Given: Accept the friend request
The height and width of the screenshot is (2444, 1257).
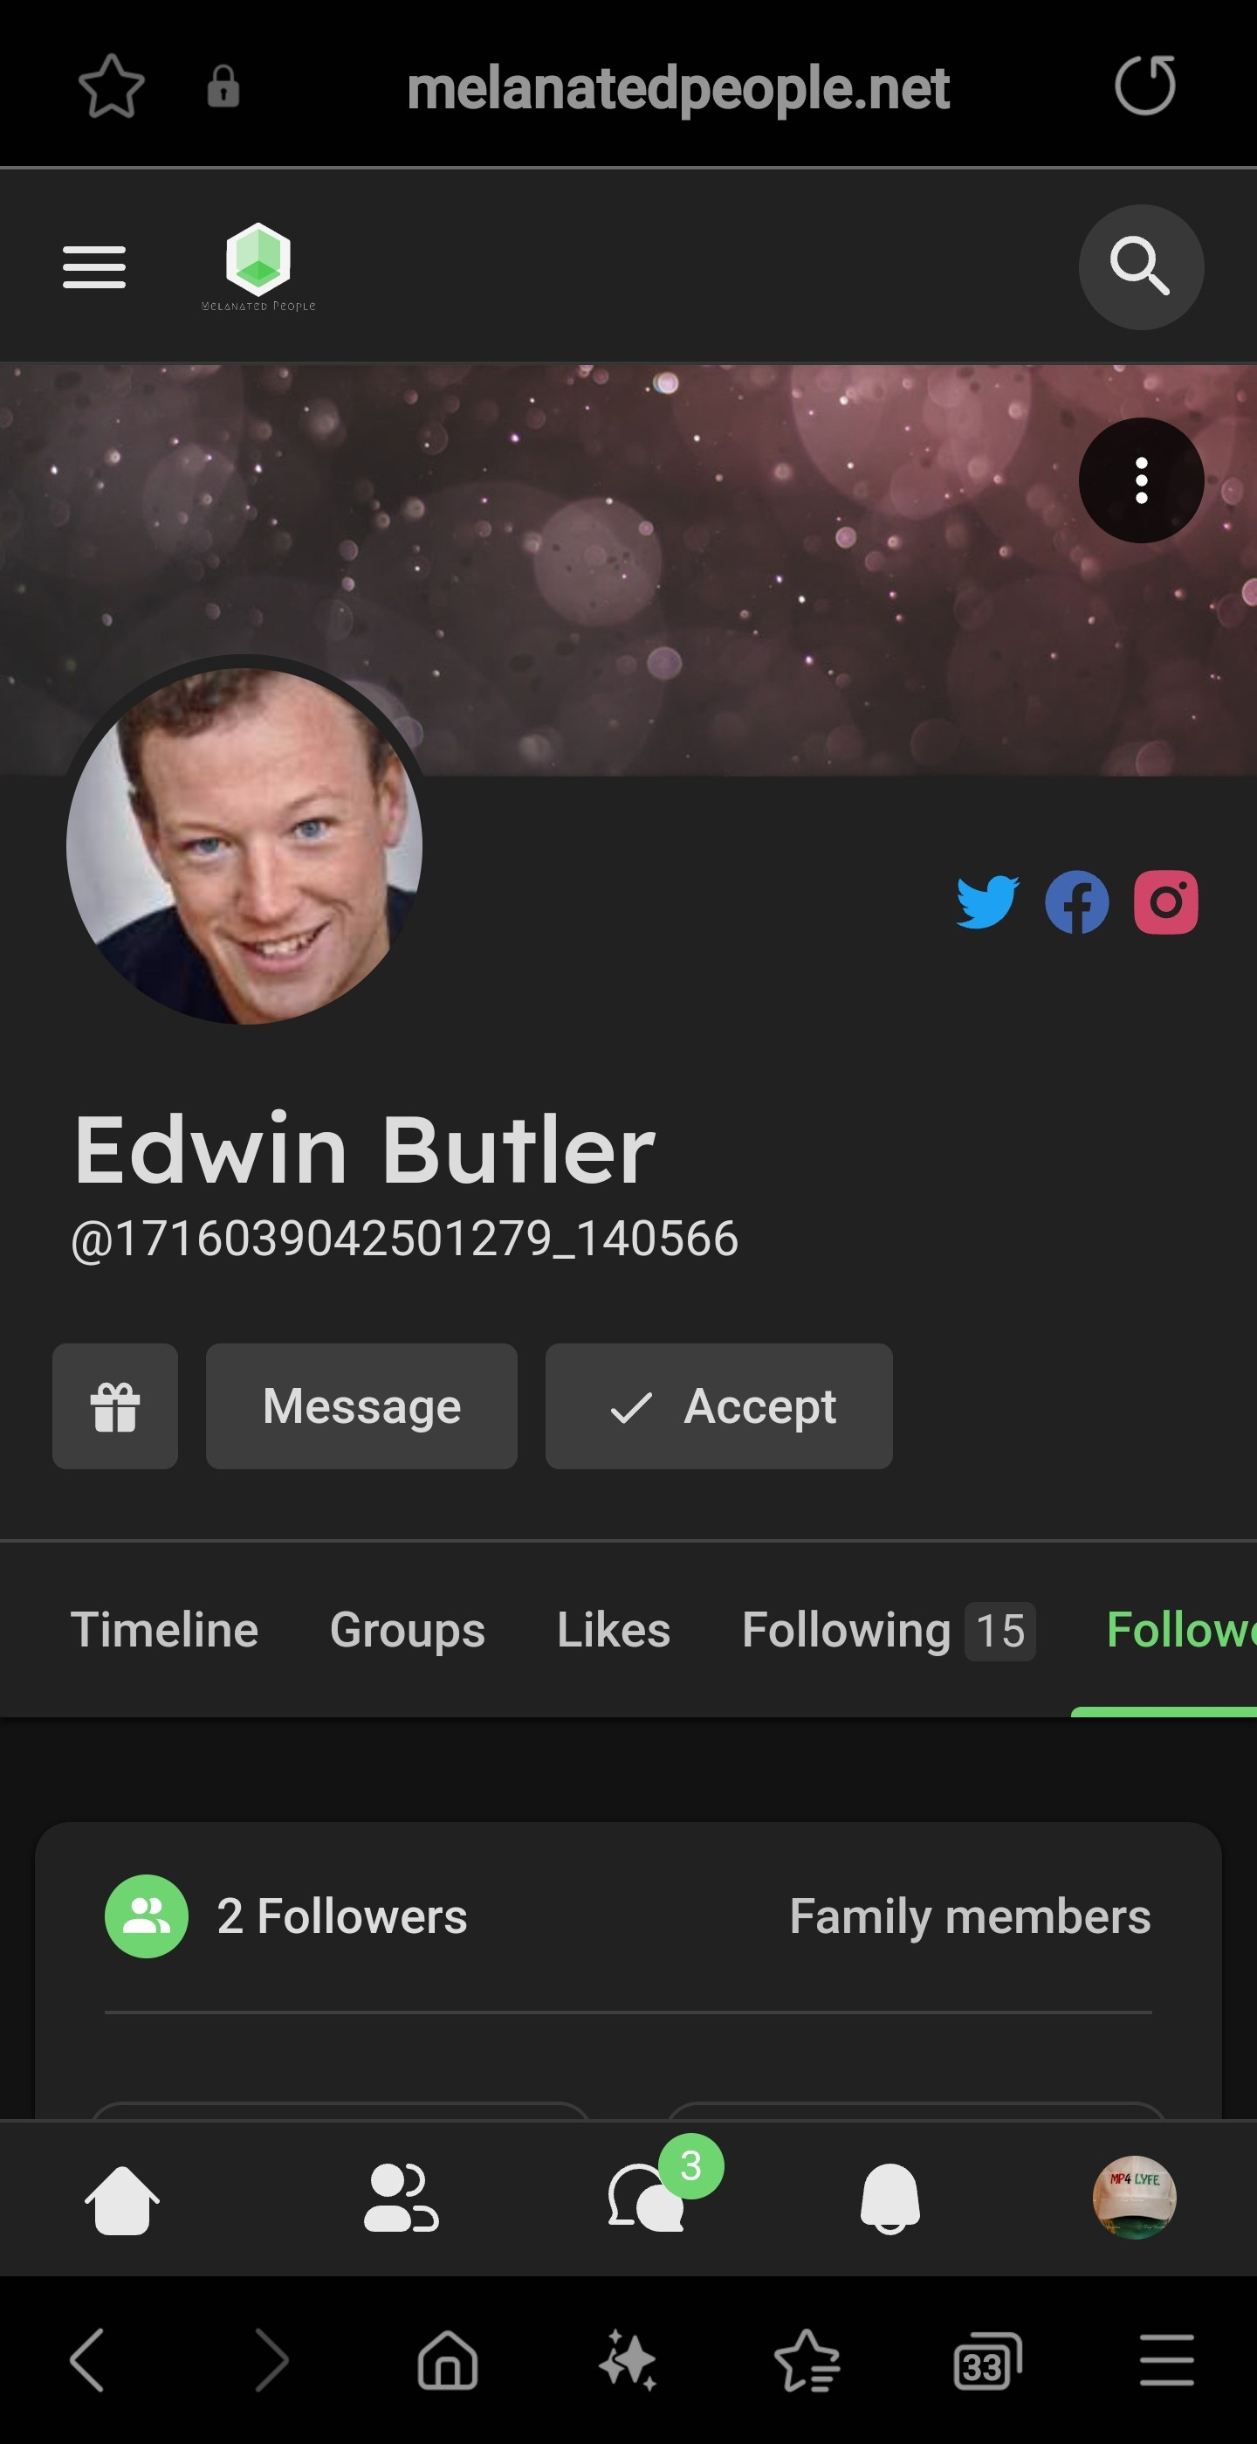Looking at the screenshot, I should click(718, 1405).
